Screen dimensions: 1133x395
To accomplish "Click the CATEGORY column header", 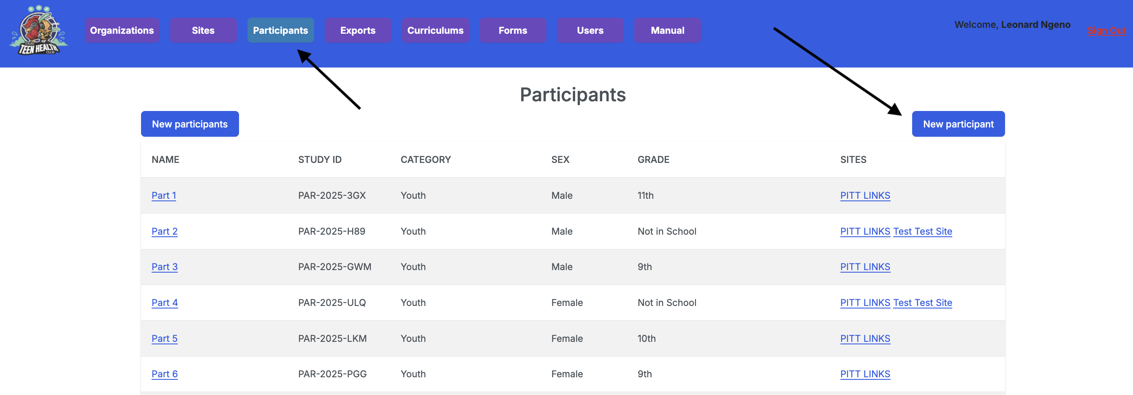I will coord(426,160).
